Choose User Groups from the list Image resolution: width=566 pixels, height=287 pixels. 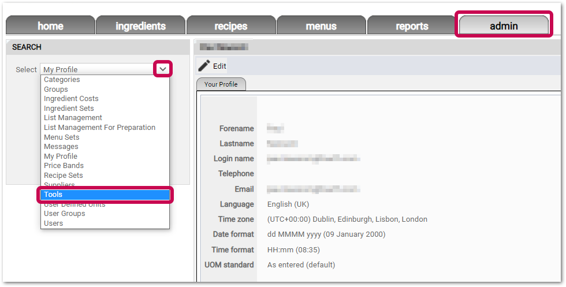[105, 214]
